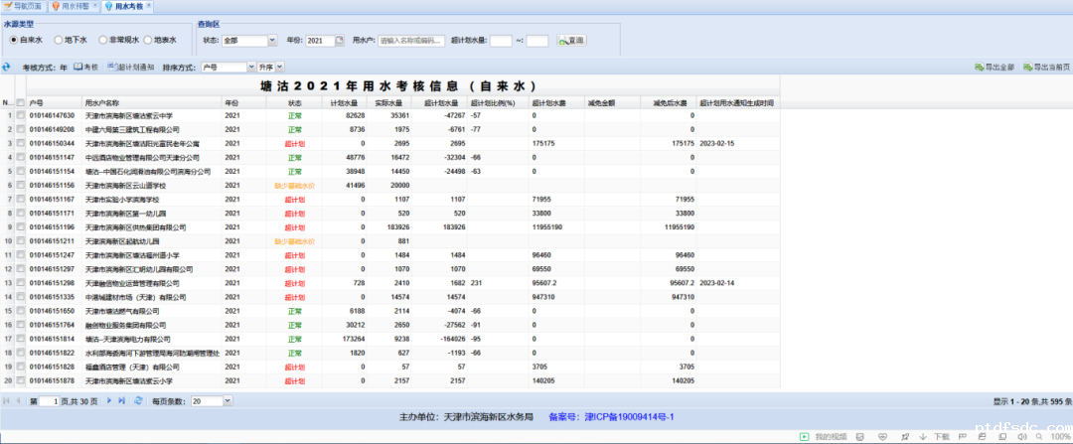Click 导出全部 export button
Screen dimensions: 1073x444
pos(995,68)
